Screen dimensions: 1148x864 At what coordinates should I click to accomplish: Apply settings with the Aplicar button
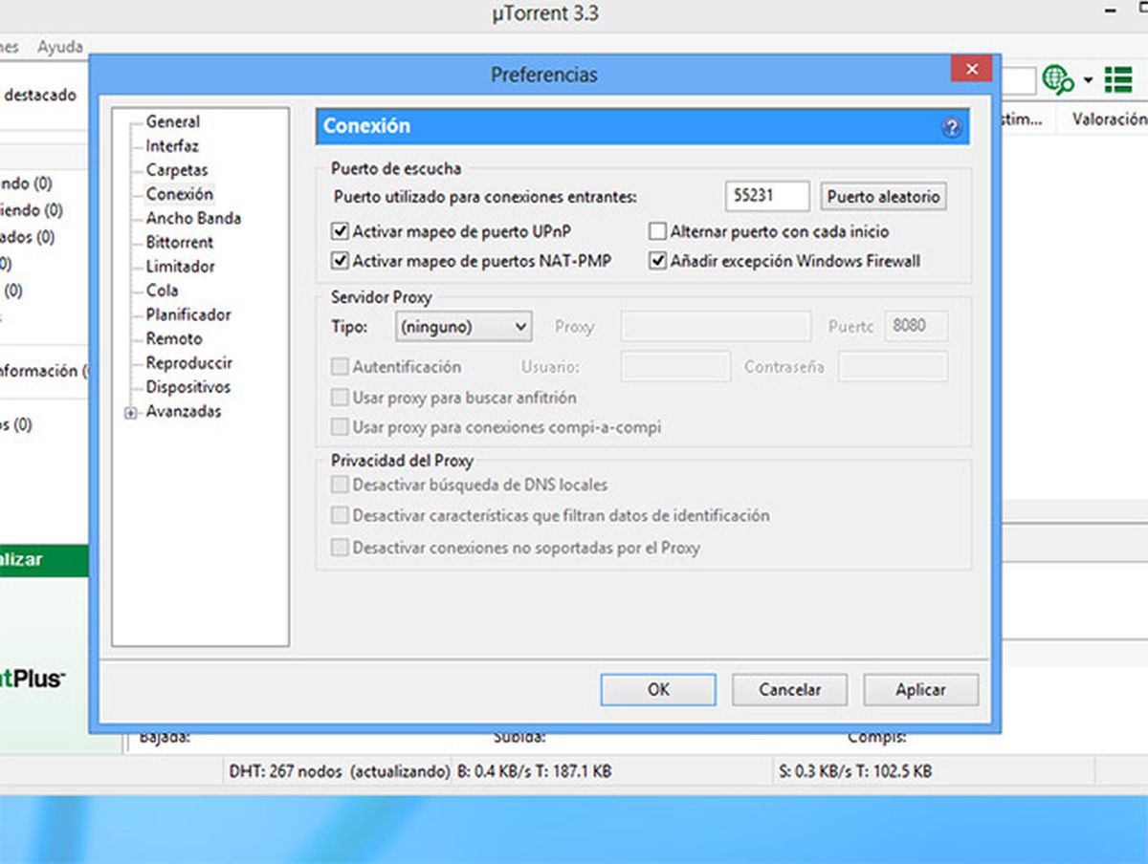click(x=919, y=689)
